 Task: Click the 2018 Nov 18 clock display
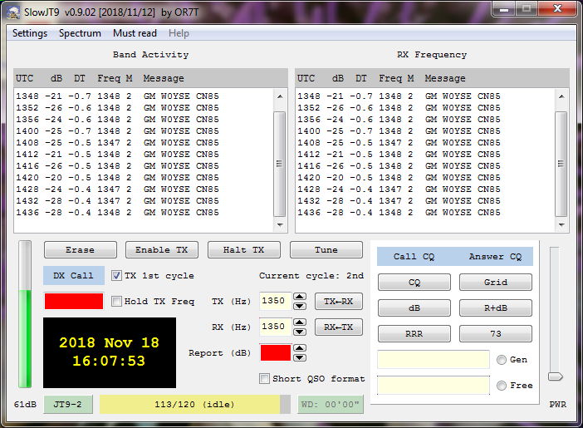[110, 352]
